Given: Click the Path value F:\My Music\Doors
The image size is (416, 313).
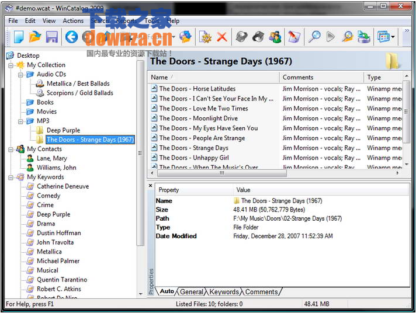Looking at the screenshot, I should (x=287, y=218).
